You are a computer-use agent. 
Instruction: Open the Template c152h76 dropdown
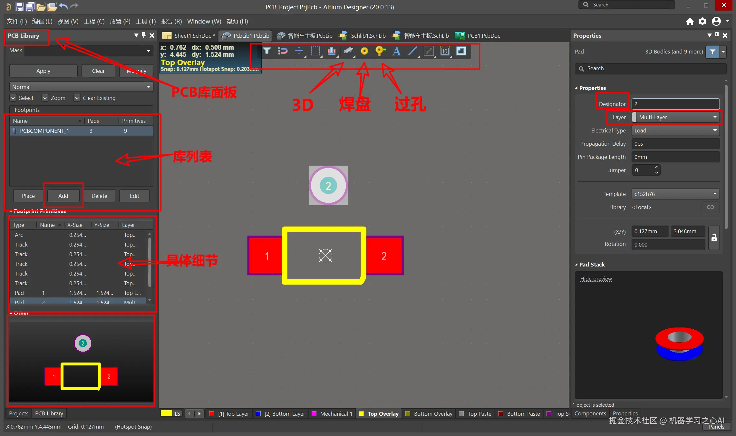675,194
